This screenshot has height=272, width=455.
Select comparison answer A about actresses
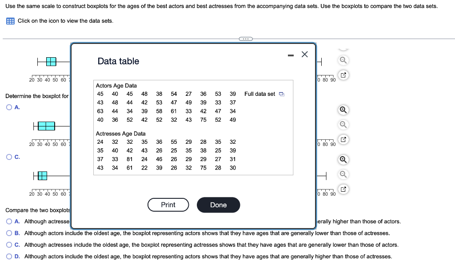click(8, 221)
